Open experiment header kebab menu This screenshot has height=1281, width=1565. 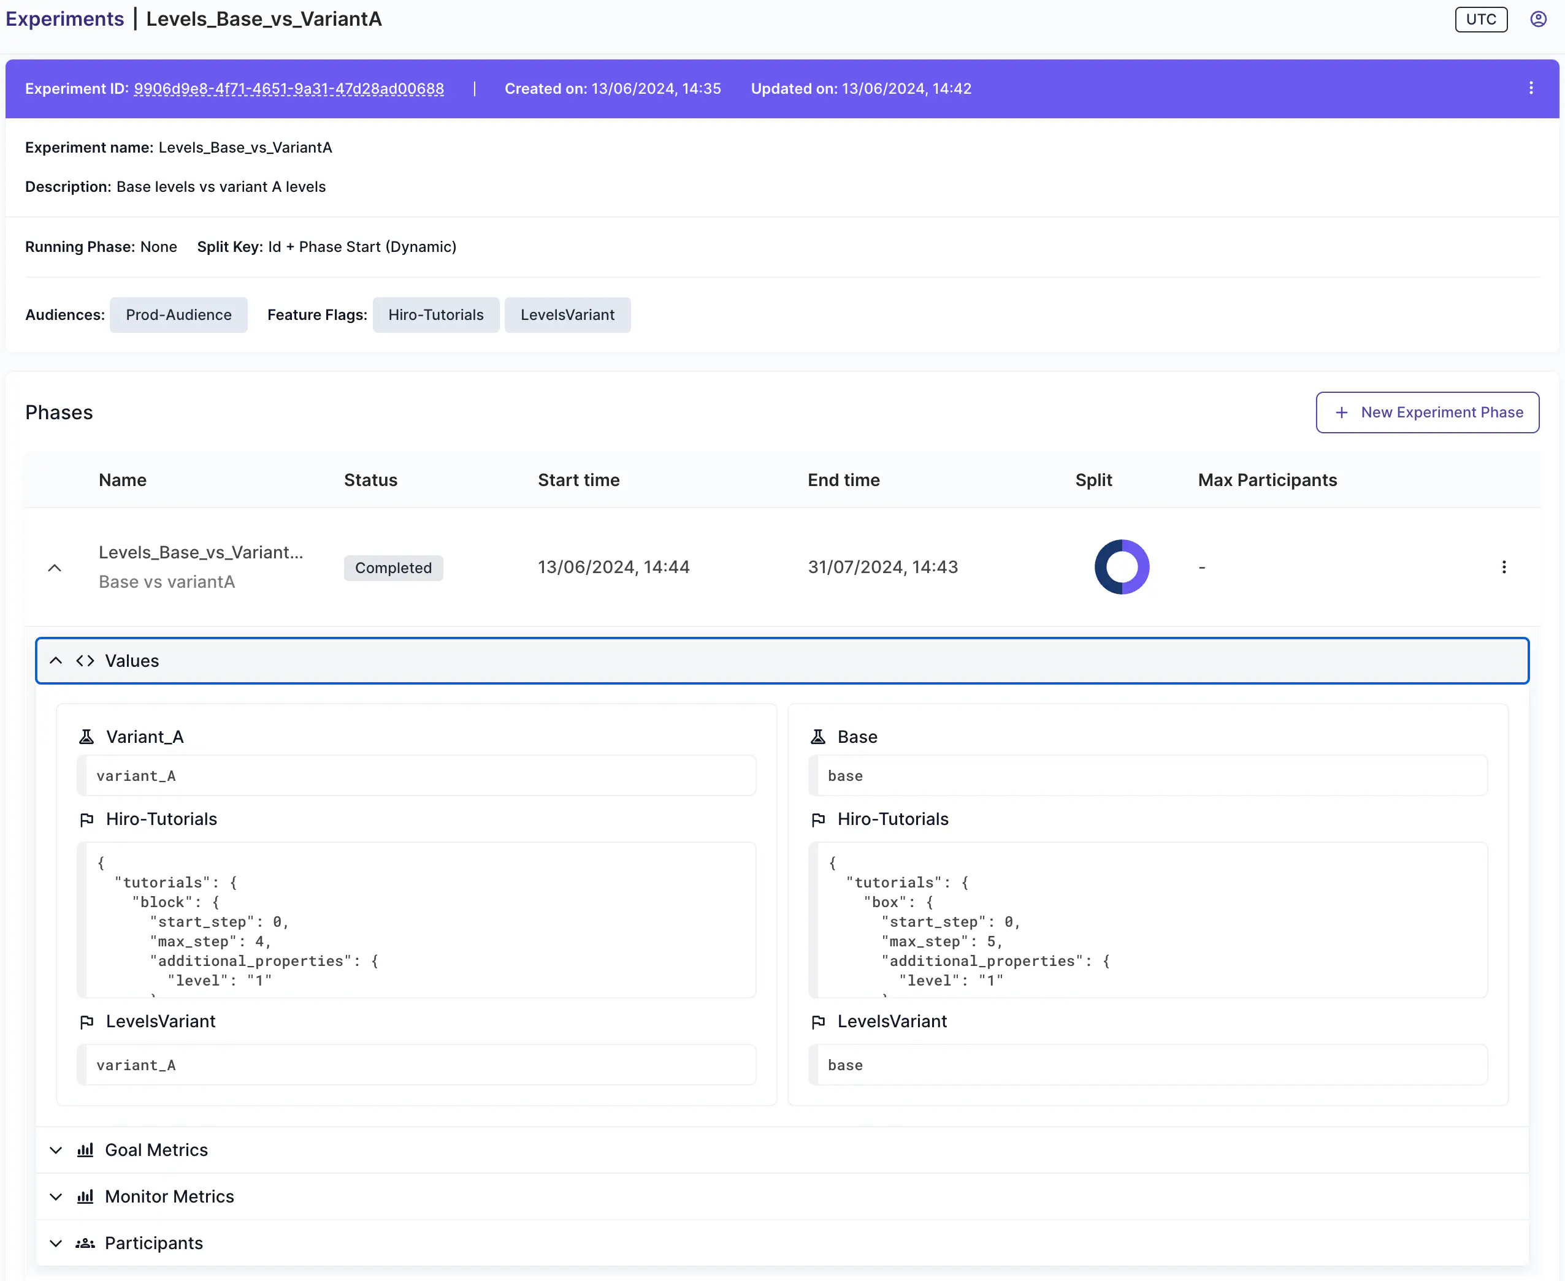point(1531,88)
